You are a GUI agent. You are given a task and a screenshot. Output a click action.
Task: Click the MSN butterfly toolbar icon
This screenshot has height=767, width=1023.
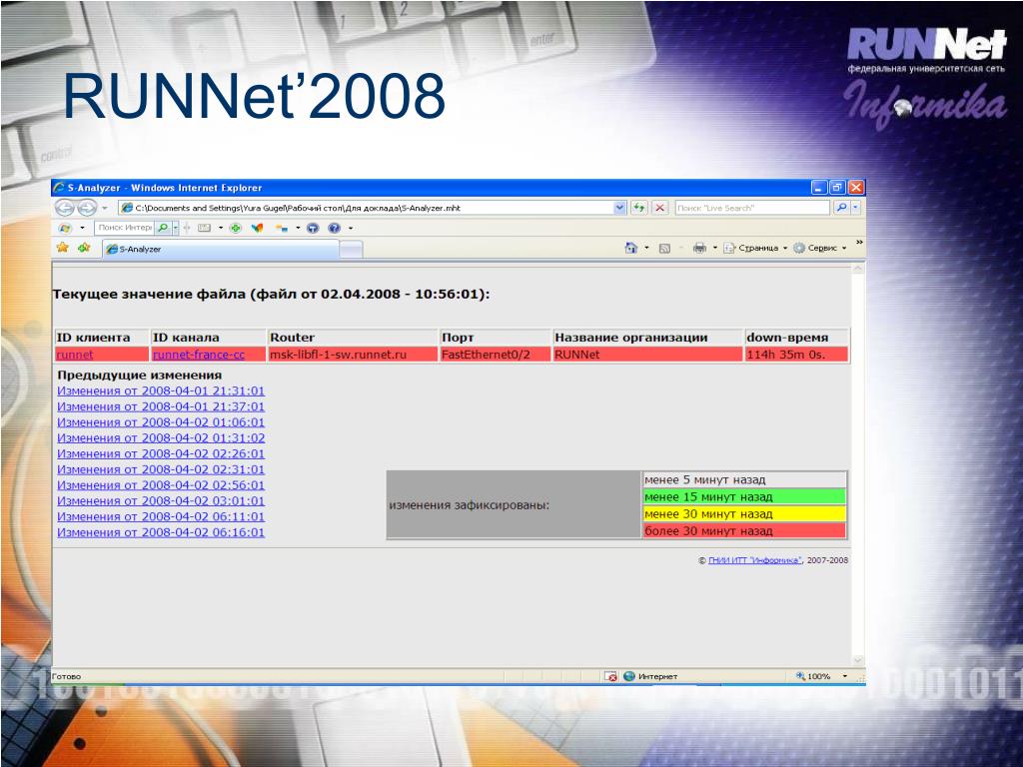257,229
